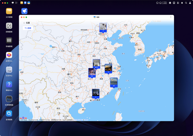The image size is (193, 136).
Task: Click the 呼和浩特 city label on map
Action: 84,30
